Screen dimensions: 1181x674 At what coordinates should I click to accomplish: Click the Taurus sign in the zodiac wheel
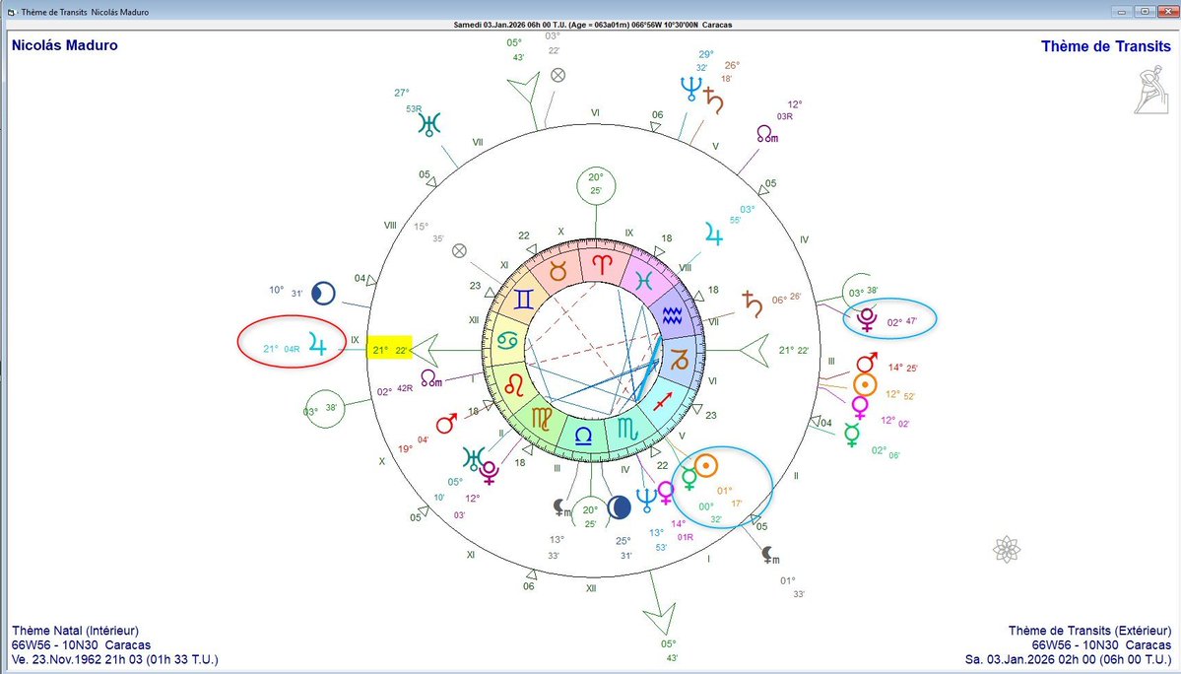558,270
